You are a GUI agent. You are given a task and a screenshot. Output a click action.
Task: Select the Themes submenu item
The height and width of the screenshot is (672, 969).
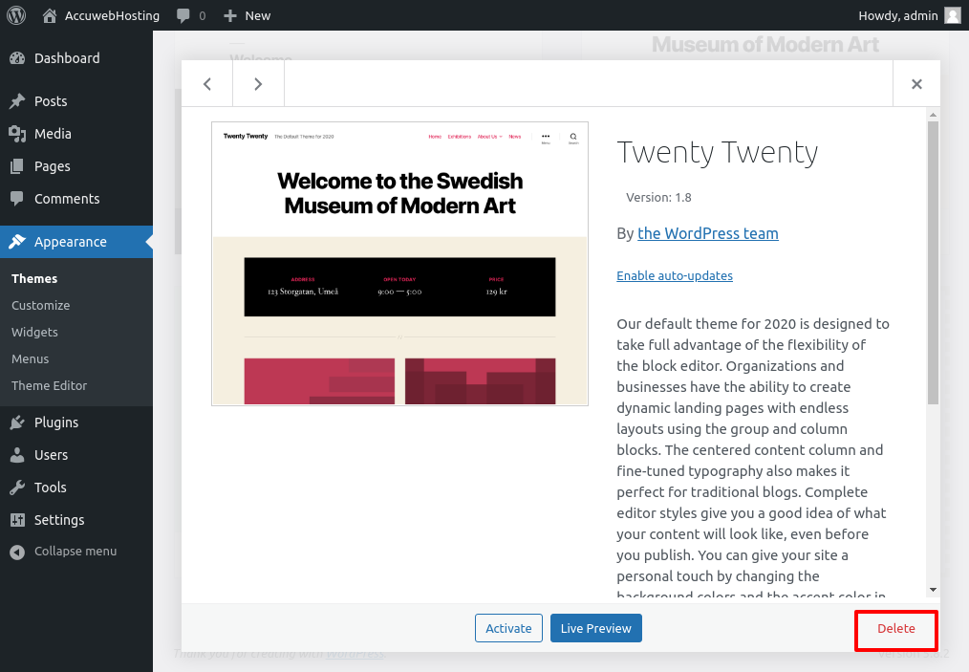click(34, 279)
